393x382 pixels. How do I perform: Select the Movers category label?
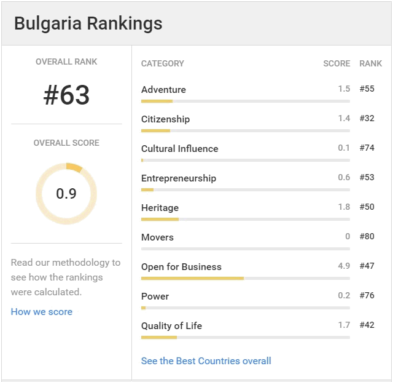(157, 237)
